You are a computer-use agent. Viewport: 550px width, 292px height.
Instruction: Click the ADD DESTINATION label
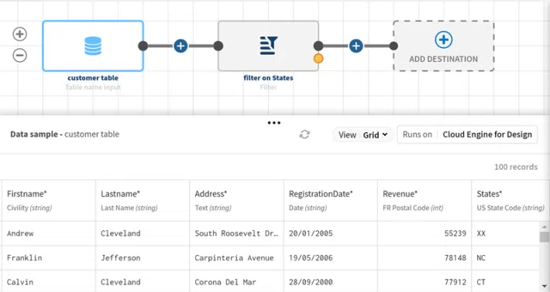pyautogui.click(x=443, y=59)
